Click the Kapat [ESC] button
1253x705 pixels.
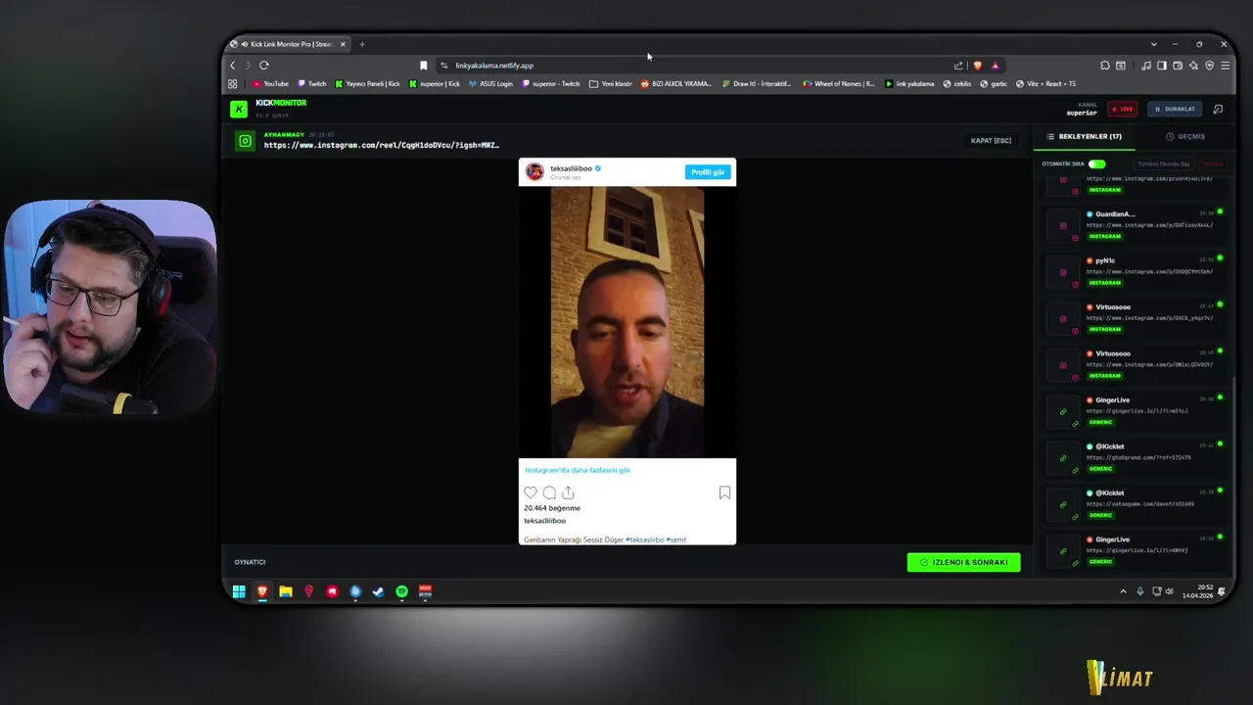pos(991,141)
